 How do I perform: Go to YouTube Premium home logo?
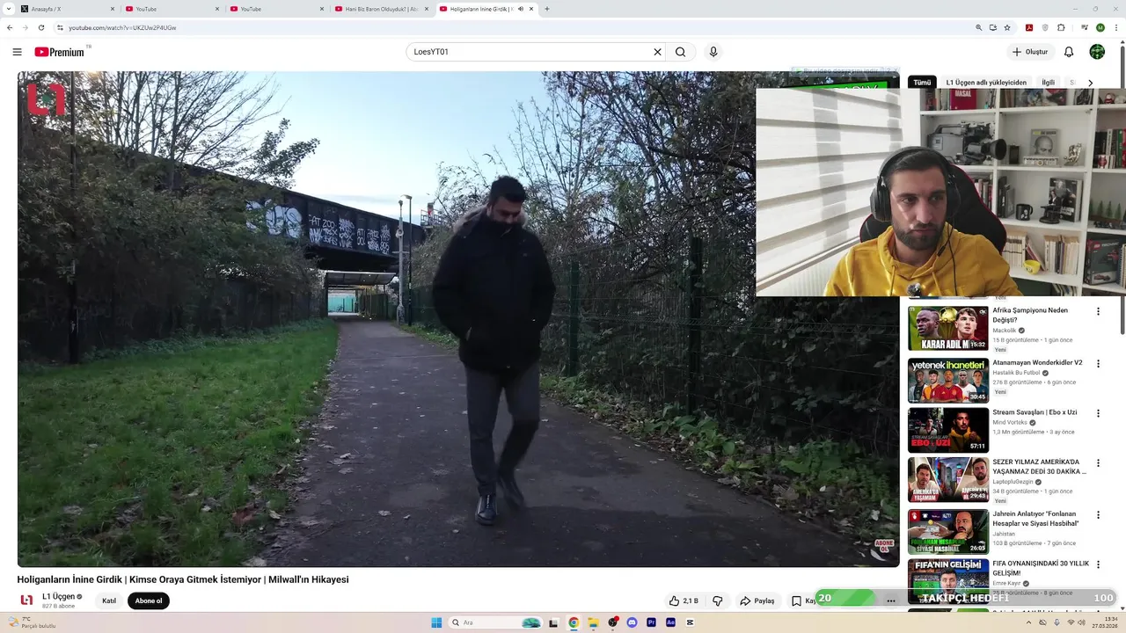(62, 52)
